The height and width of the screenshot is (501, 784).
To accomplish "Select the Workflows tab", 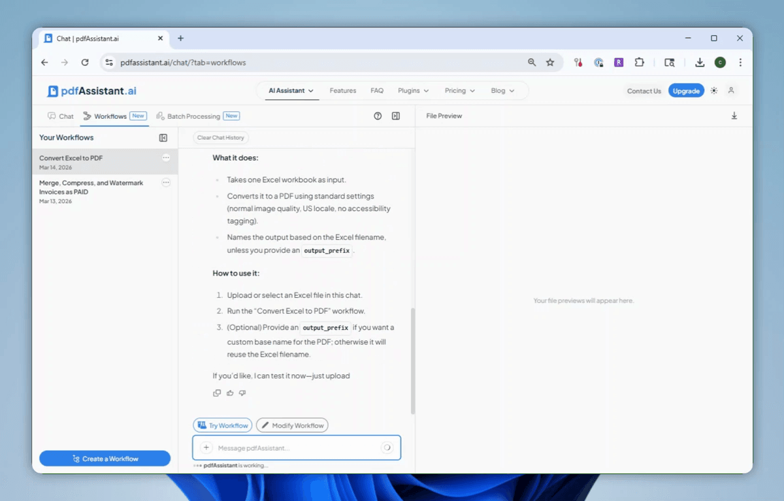I will (x=114, y=116).
